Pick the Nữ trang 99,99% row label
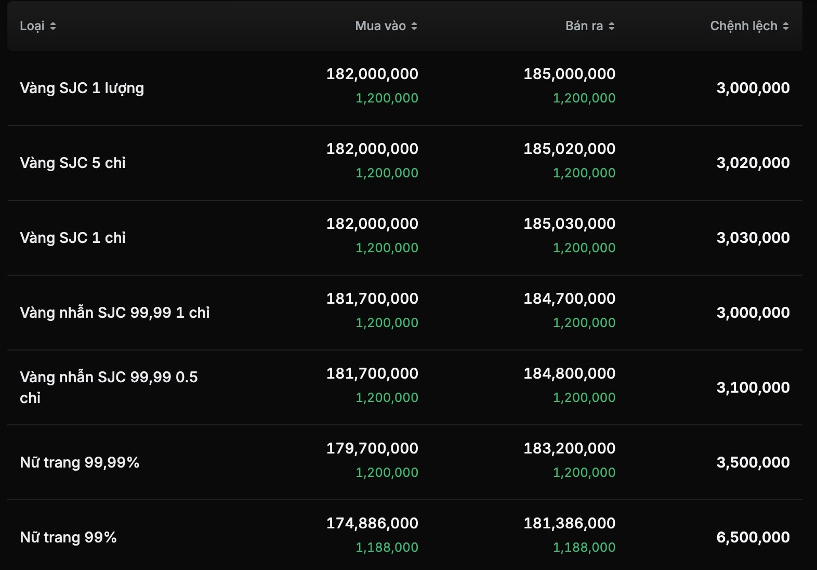 80,462
